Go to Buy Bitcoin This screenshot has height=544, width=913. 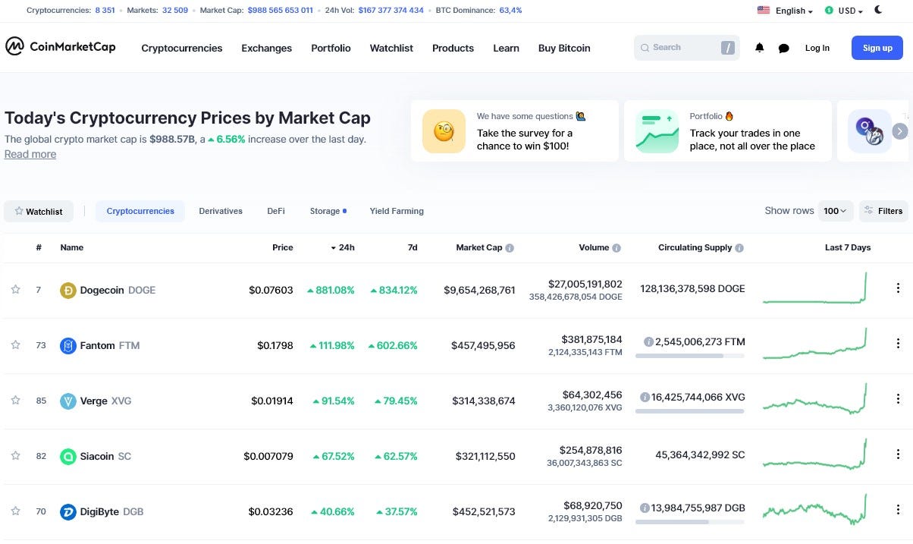pyautogui.click(x=564, y=48)
